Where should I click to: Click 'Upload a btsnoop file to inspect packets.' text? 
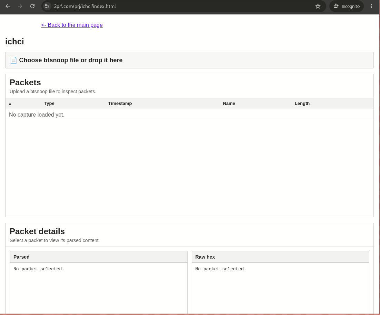(53, 91)
